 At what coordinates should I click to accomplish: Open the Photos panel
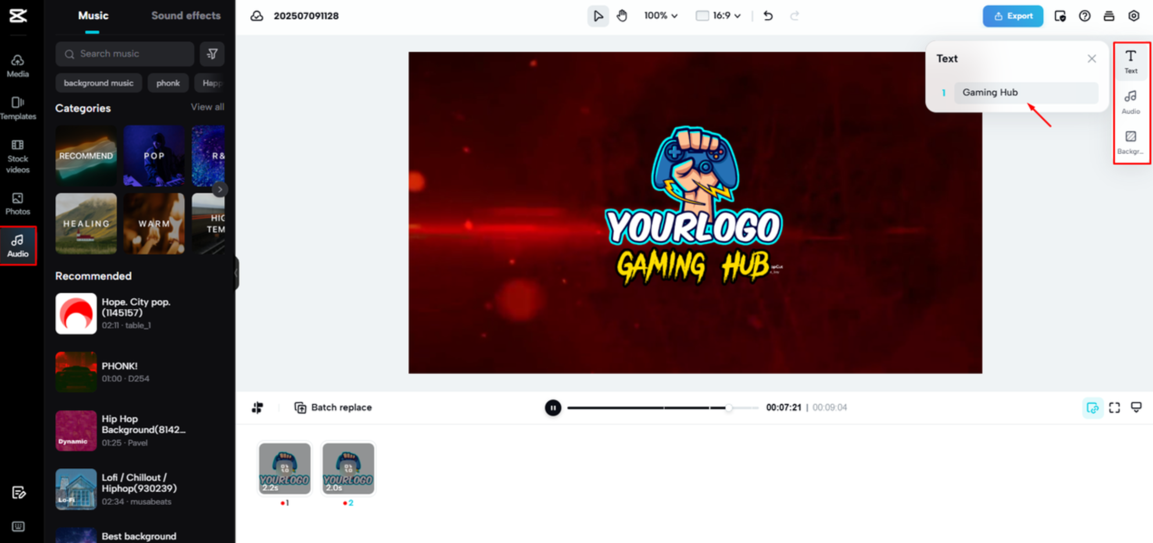[x=18, y=204]
